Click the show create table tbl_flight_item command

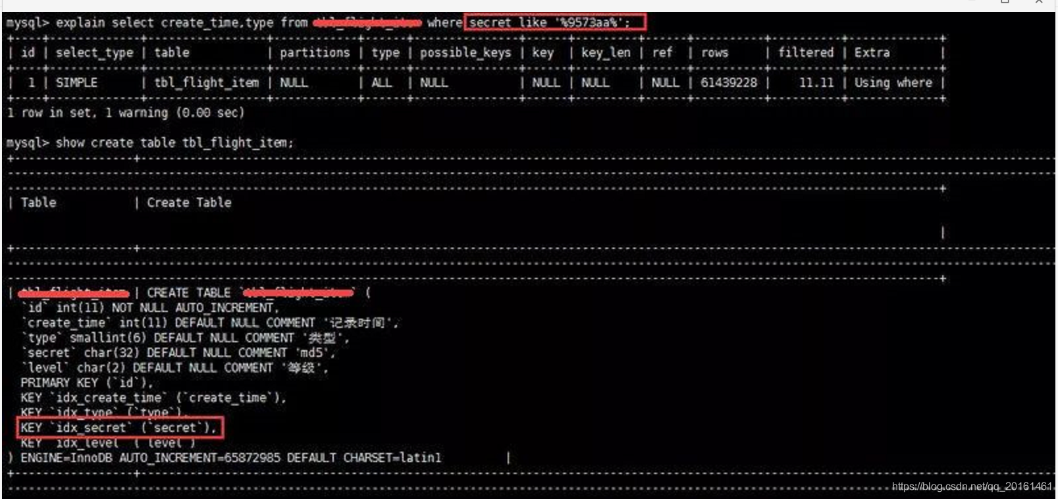pyautogui.click(x=174, y=143)
